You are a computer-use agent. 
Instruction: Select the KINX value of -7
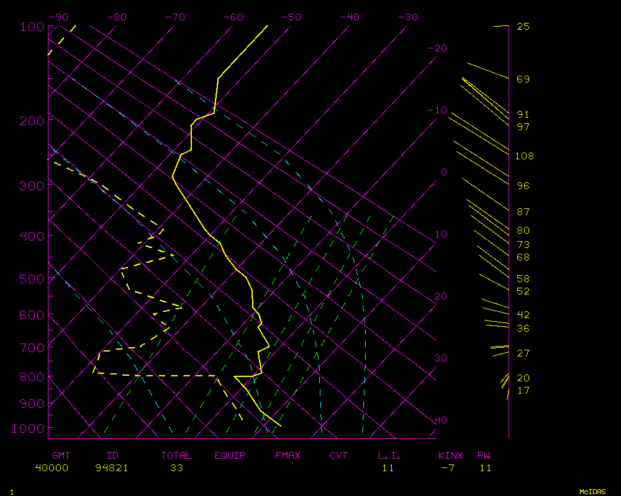(x=447, y=468)
